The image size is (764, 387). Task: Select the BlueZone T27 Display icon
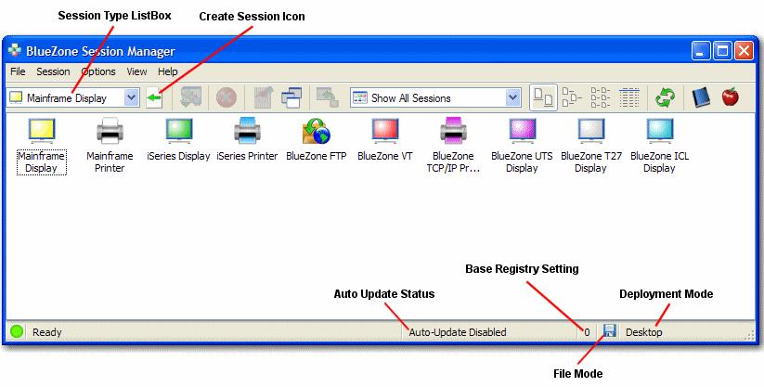pos(591,131)
